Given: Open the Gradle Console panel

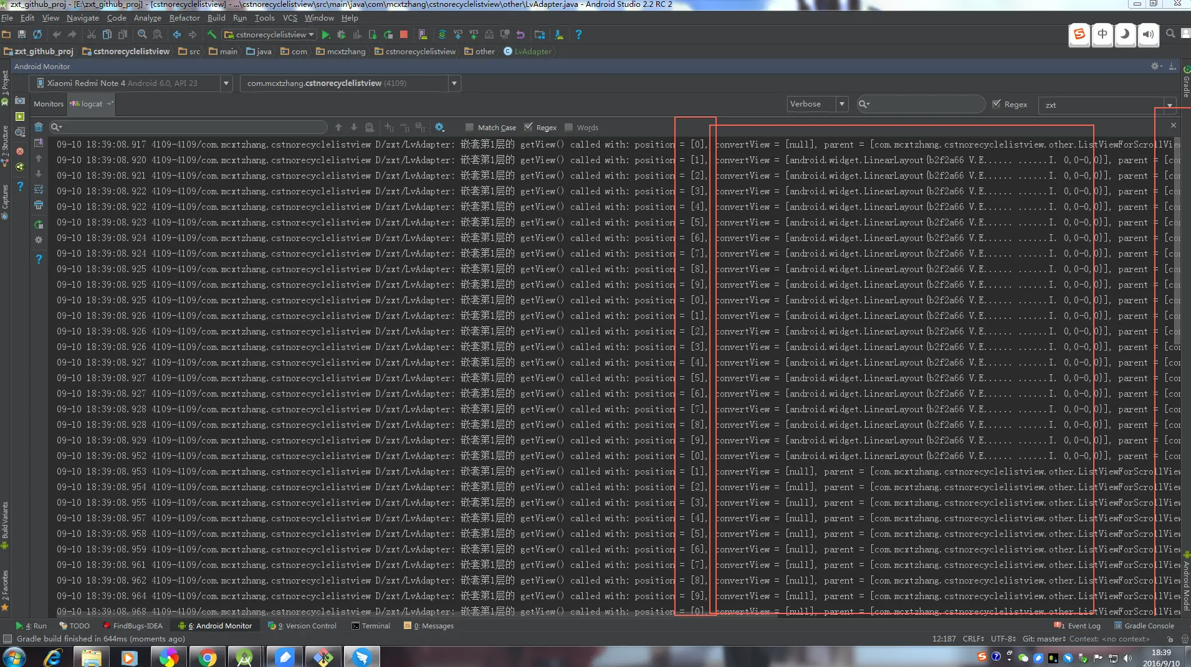Looking at the screenshot, I should 1144,626.
